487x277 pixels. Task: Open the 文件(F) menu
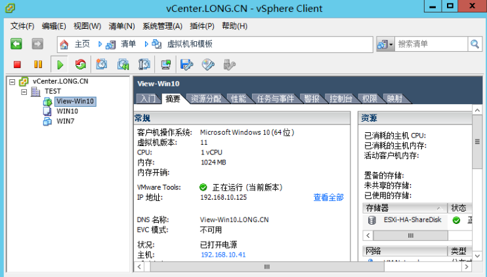coord(22,26)
